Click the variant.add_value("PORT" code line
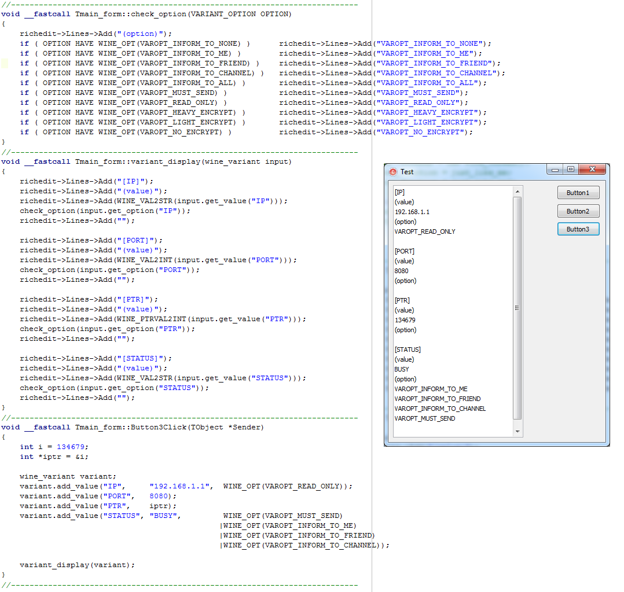 point(98,496)
